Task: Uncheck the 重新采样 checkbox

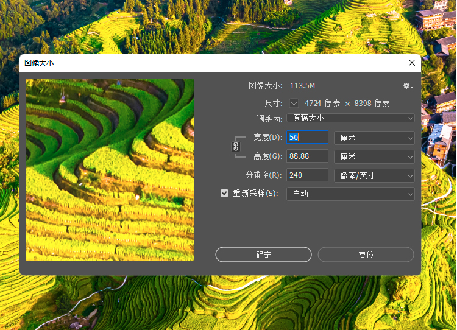Action: click(224, 194)
